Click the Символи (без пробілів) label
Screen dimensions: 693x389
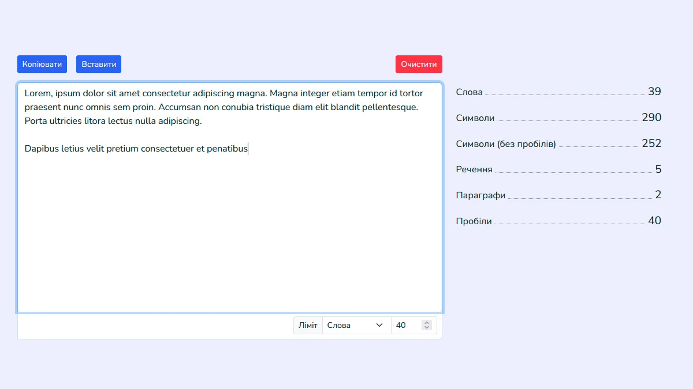(505, 144)
